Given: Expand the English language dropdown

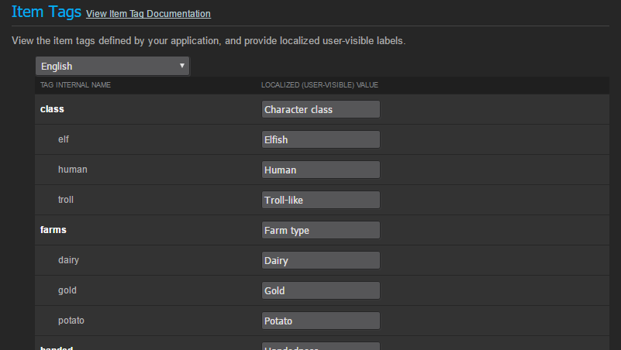Looking at the screenshot, I should 112,67.
